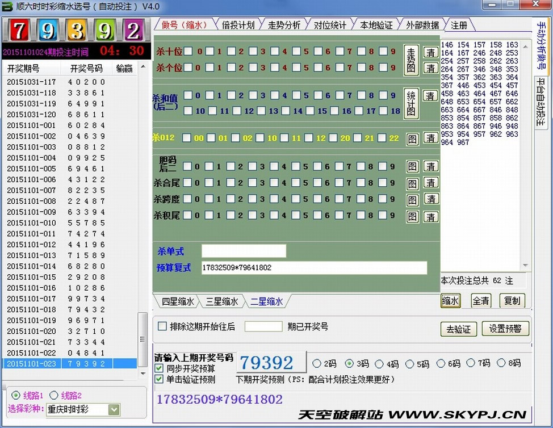The height and width of the screenshot is (428, 553).
Task: Click 清 button in the 杀十位 row
Action: [x=431, y=52]
